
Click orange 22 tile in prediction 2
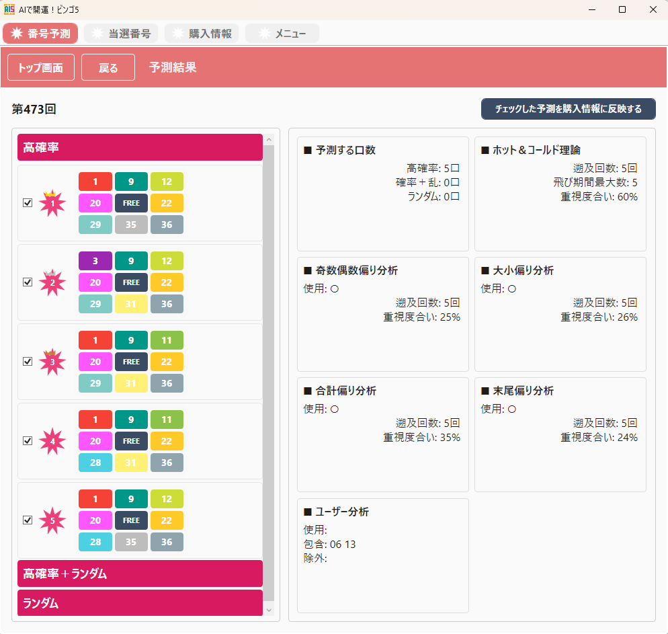pyautogui.click(x=167, y=282)
